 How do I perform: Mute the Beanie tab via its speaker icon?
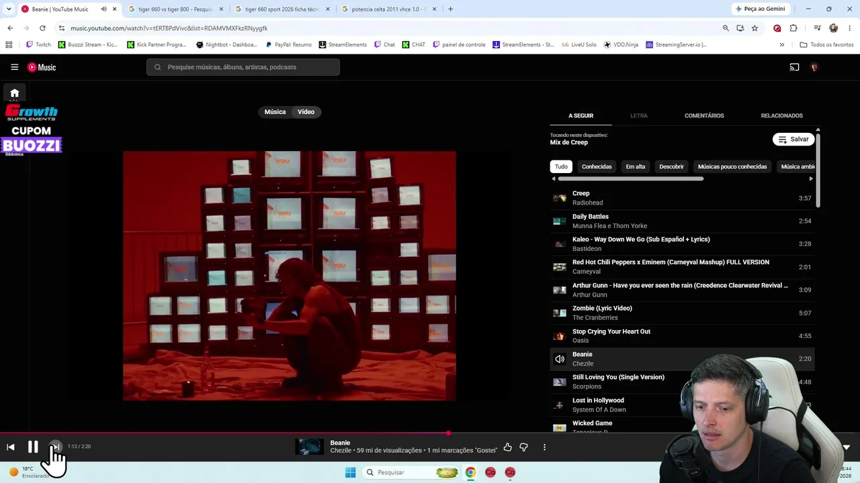103,9
